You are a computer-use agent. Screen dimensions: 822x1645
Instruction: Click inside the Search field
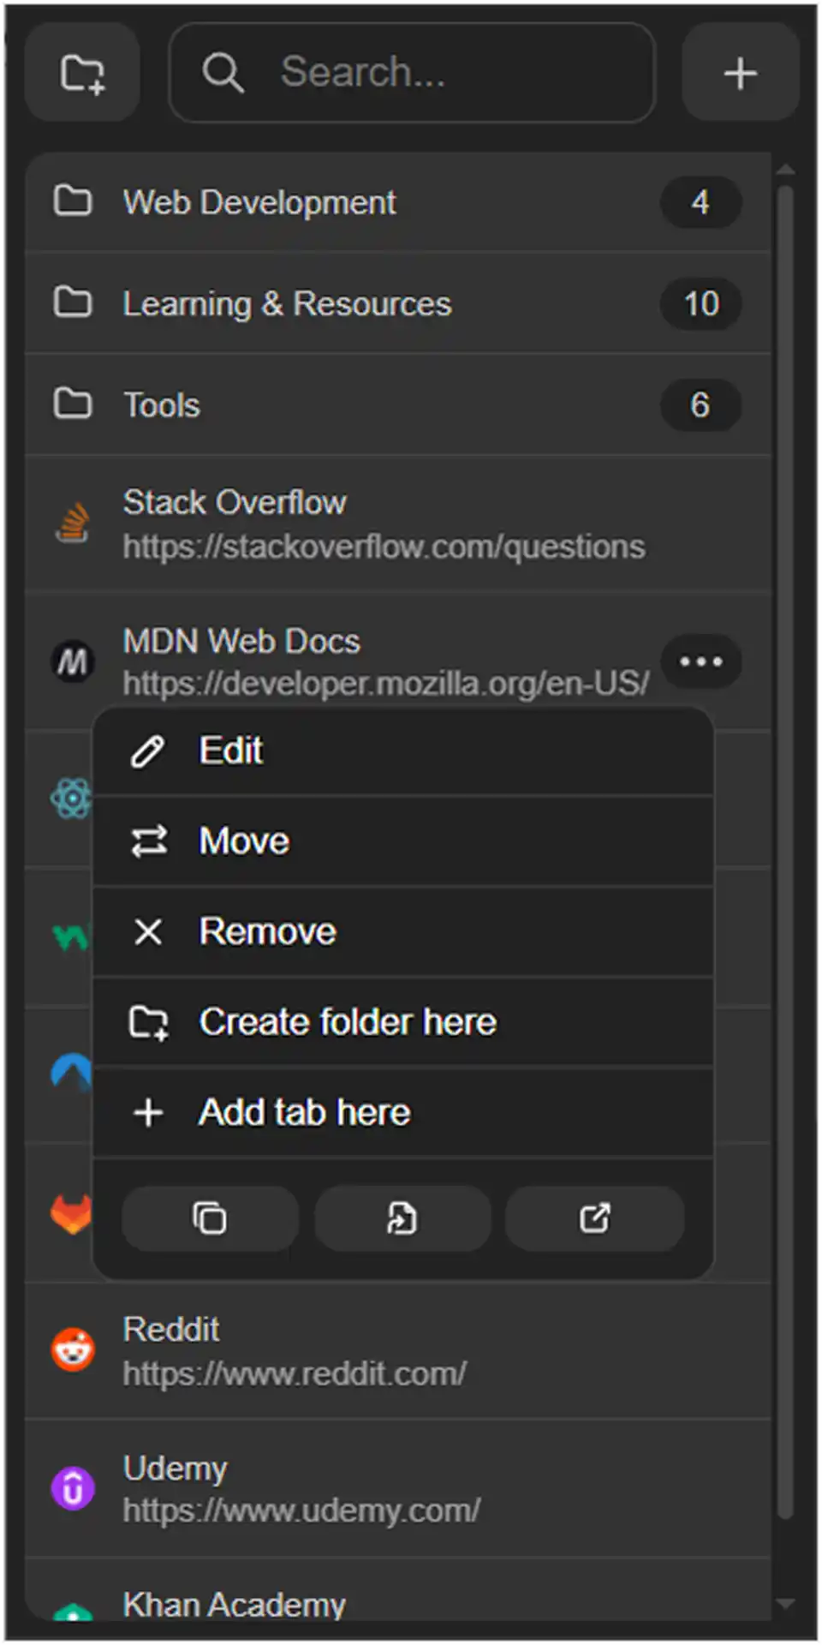click(411, 72)
